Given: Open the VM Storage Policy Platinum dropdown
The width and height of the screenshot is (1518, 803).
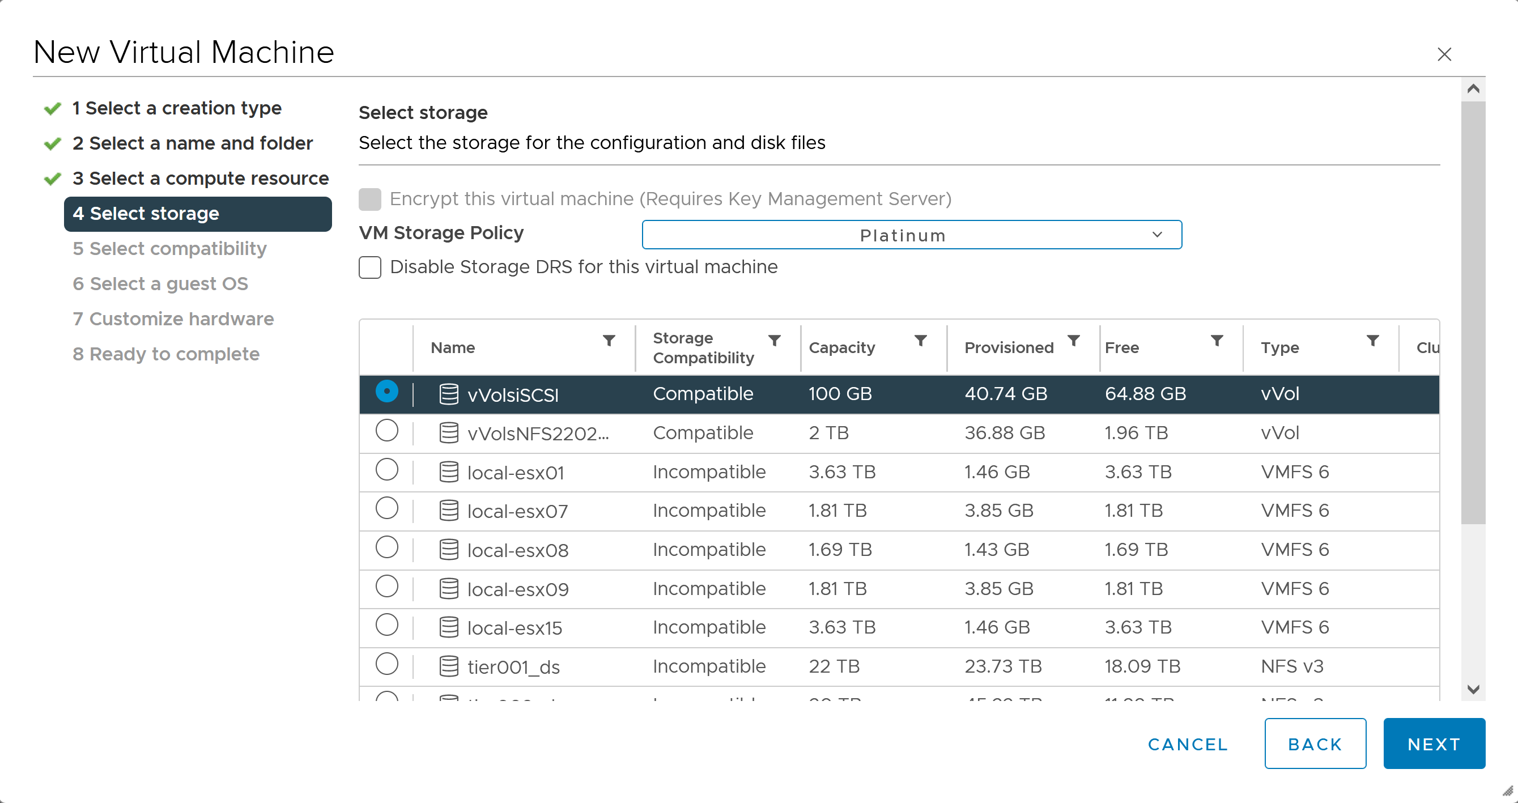Looking at the screenshot, I should tap(911, 235).
